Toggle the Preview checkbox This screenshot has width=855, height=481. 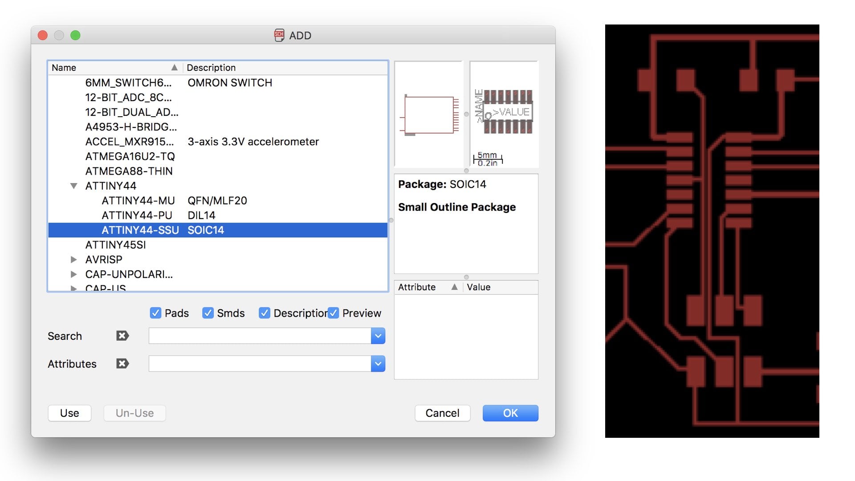[x=333, y=313]
